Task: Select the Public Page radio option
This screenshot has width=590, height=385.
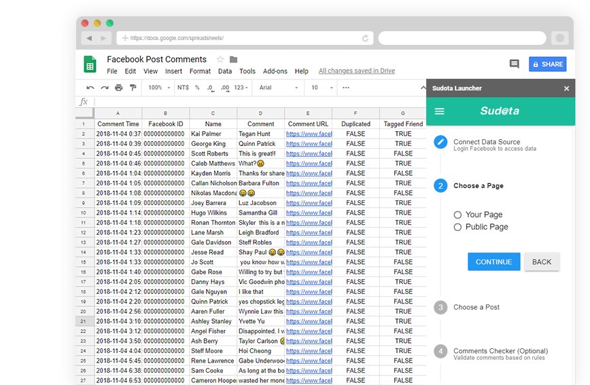Action: point(458,227)
